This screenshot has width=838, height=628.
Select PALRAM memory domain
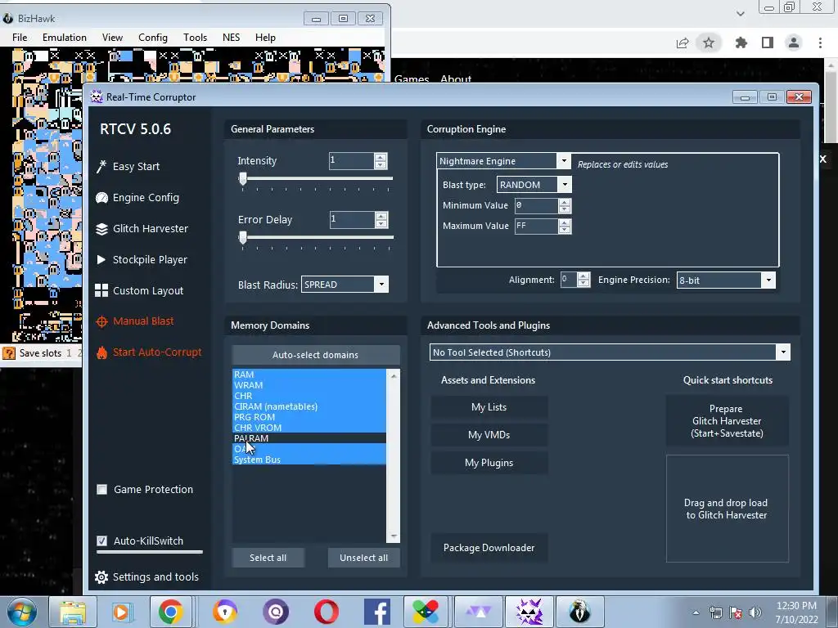point(309,438)
